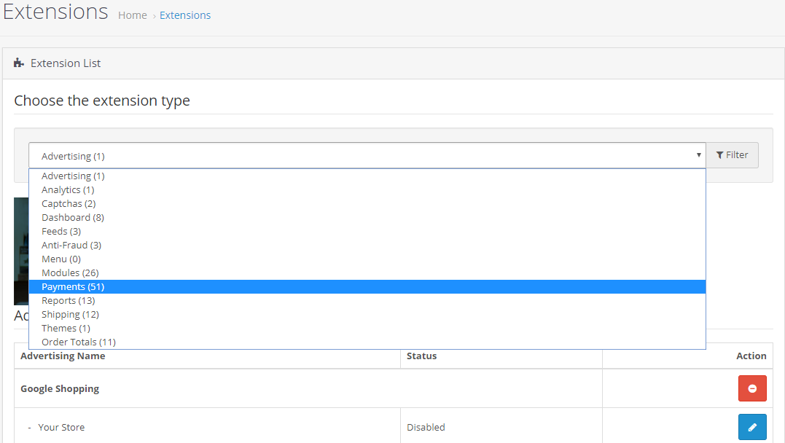Pick Themes (1) from the list
Viewport: 785px width, 443px height.
367,329
